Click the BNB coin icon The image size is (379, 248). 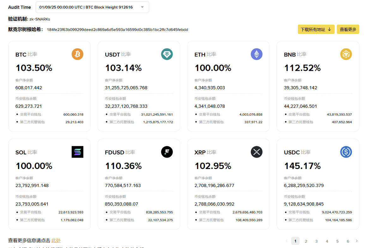(x=346, y=54)
